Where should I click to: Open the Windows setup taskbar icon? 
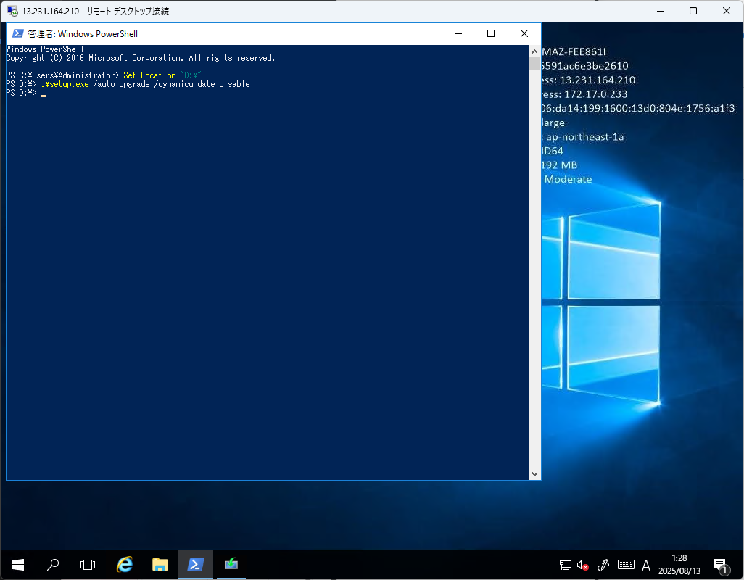231,565
